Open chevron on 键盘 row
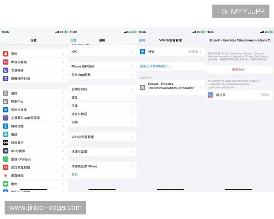This screenshot has width=274, height=219. [132, 97]
